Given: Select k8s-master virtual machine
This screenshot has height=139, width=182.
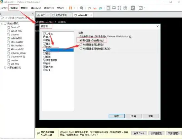Looking at the screenshot, I should pos(17,42).
